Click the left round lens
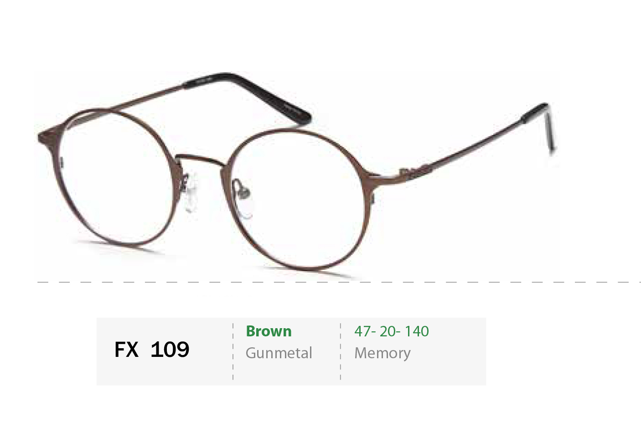The width and height of the screenshot is (641, 433). (116, 178)
